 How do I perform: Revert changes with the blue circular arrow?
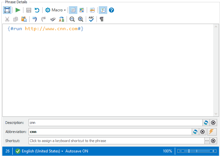pos(37,10)
